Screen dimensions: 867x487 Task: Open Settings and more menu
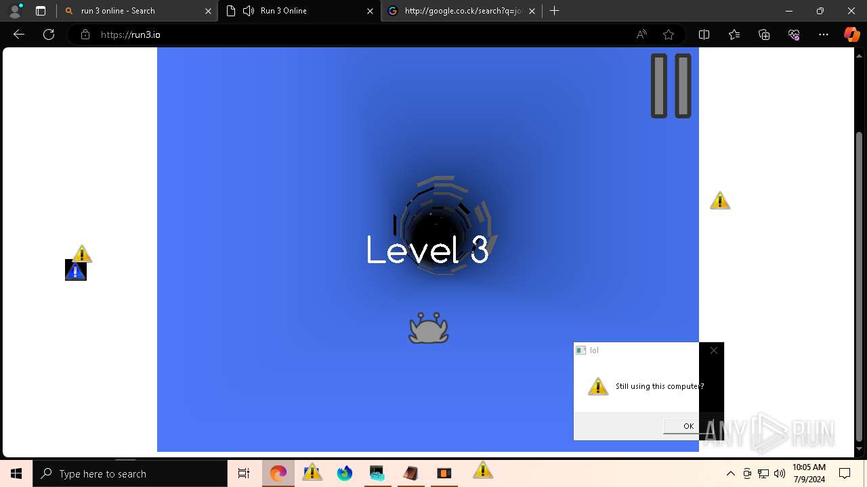(x=824, y=34)
